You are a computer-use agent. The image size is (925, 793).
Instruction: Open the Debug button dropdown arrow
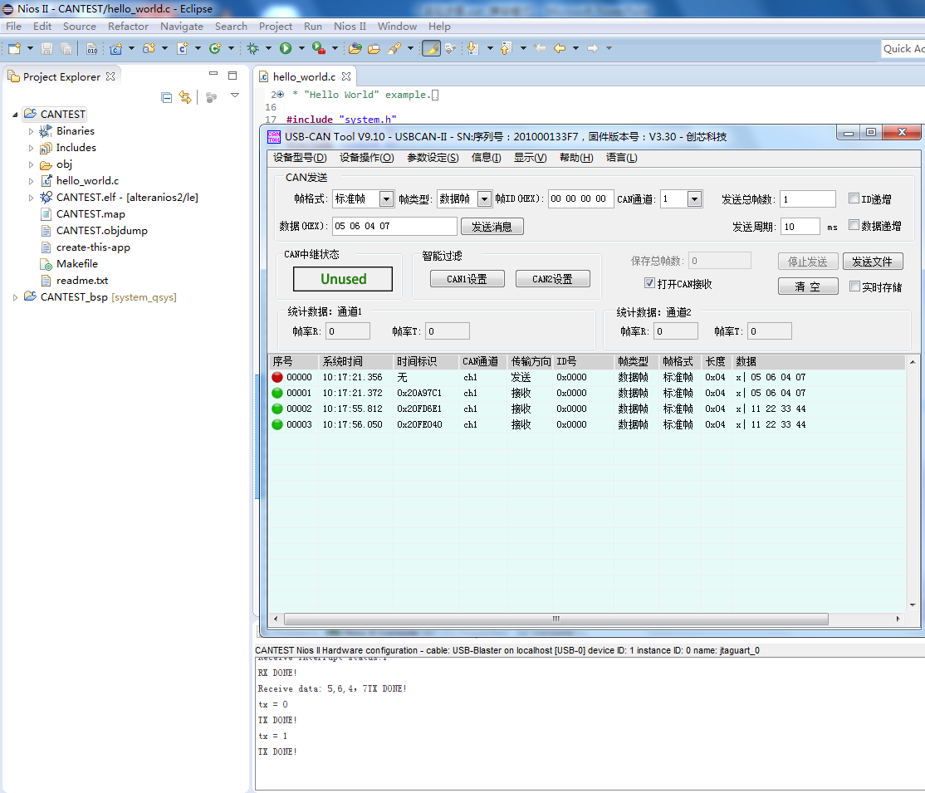click(x=268, y=48)
